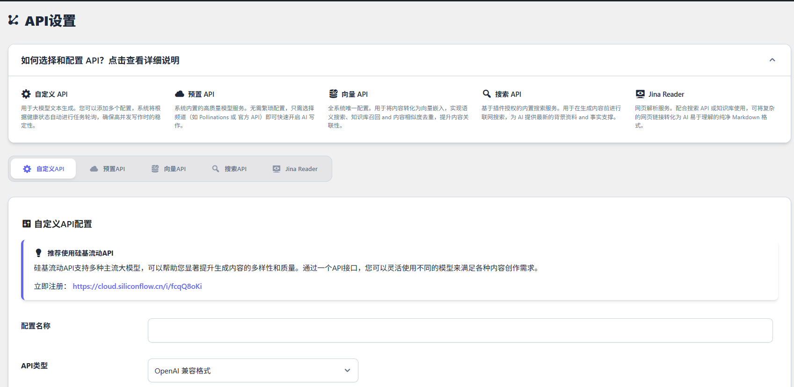The width and height of the screenshot is (794, 387).
Task: Click the screen icon in Jina Reader tab
Action: click(x=277, y=169)
